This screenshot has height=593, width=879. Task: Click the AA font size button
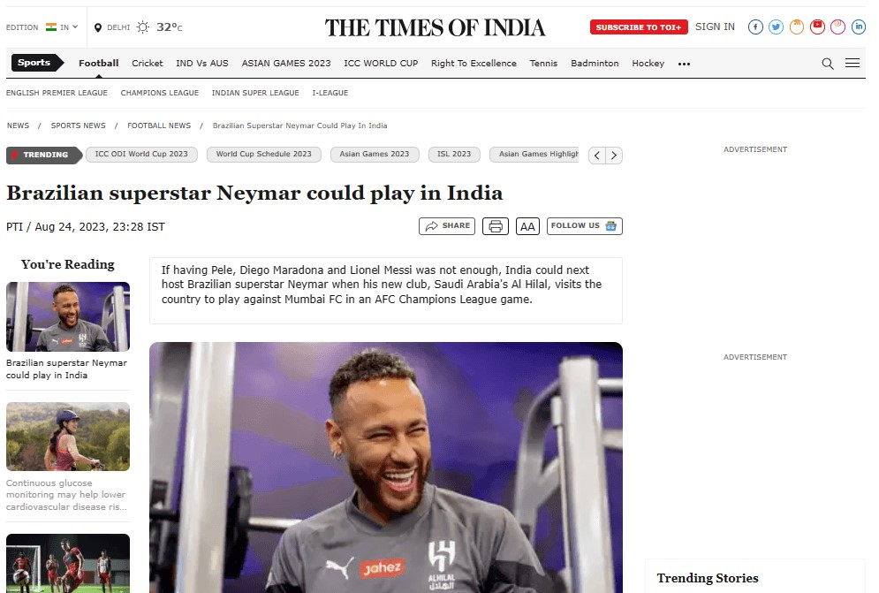pyautogui.click(x=527, y=226)
